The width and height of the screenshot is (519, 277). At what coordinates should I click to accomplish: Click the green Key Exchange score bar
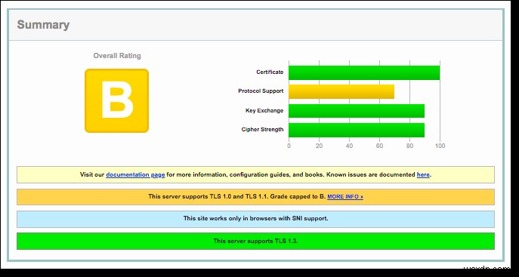click(357, 111)
